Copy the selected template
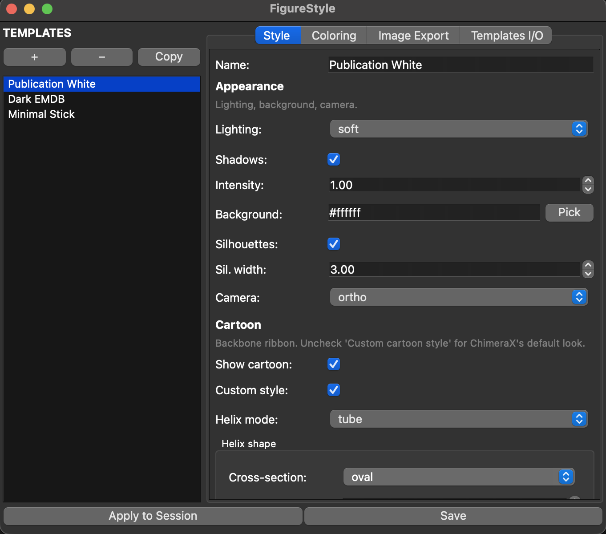This screenshot has height=534, width=606. coord(169,57)
